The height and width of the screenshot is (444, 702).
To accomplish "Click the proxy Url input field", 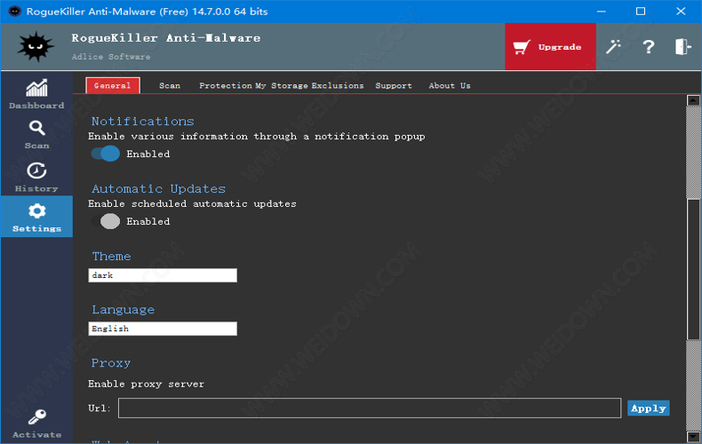I will [369, 408].
